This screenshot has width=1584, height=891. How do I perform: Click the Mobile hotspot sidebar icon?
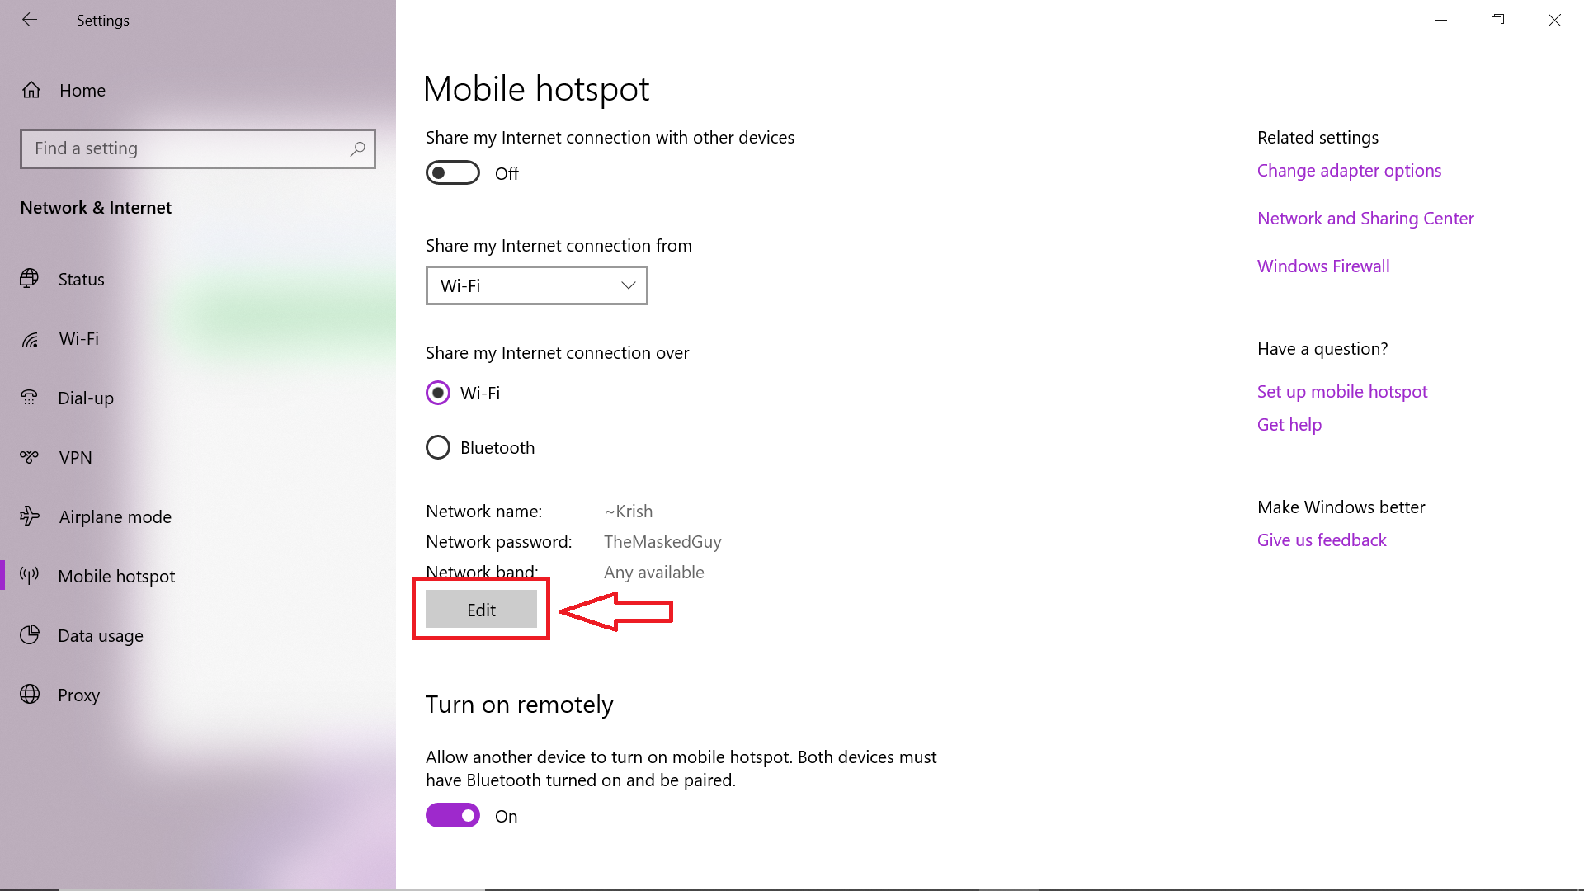[x=30, y=576]
